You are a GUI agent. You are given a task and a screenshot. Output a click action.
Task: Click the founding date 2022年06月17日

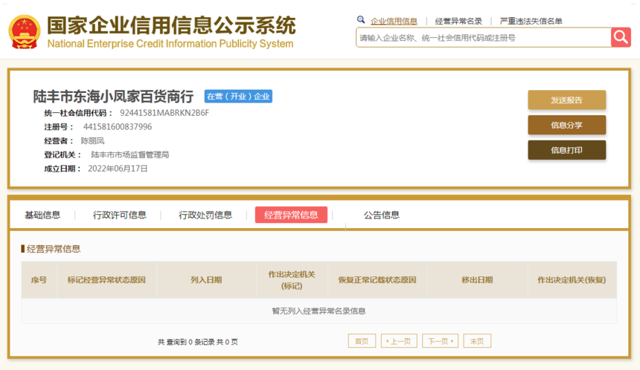pos(118,169)
